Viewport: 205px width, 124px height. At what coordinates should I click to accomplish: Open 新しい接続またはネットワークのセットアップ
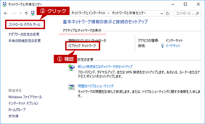pyautogui.click(x=105, y=67)
